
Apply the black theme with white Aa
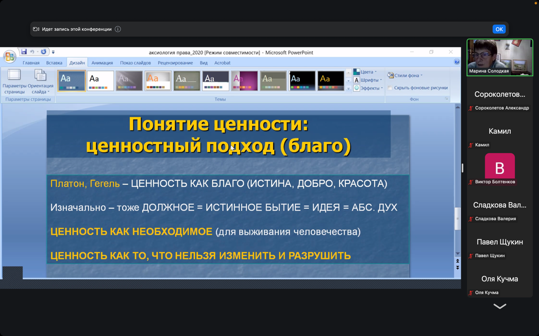[x=302, y=81]
